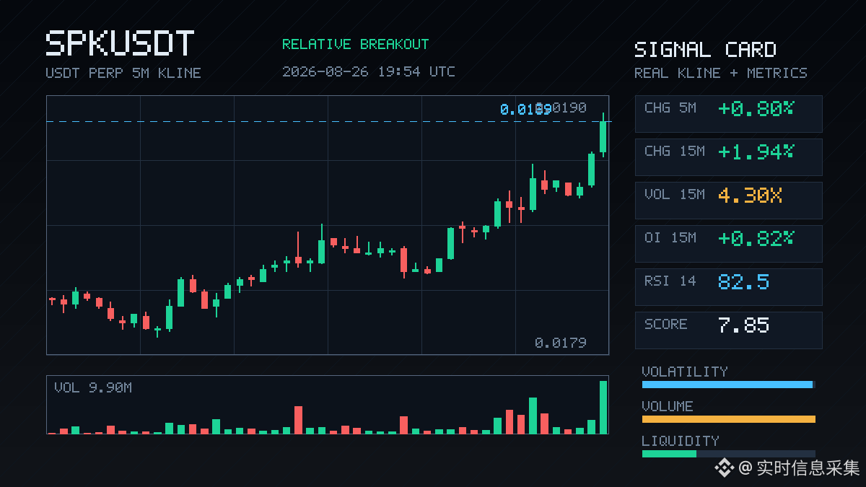
Task: Click the 0.0179 low price label
Action: click(561, 343)
